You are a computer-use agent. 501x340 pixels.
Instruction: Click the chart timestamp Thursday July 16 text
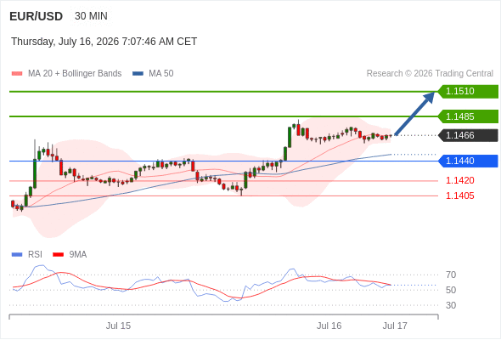[x=104, y=42]
